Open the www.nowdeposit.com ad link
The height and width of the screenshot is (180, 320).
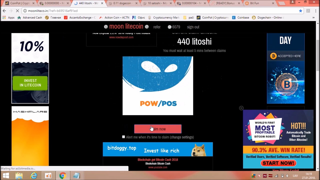pyautogui.click(x=121, y=37)
